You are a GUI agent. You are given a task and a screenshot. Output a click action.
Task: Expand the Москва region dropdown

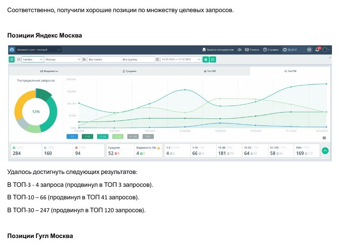(63, 59)
